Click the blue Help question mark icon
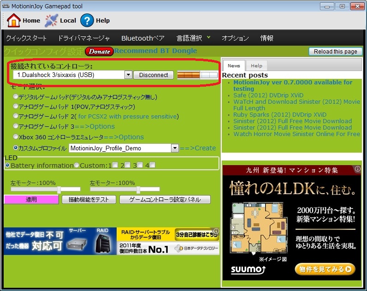Viewport: 367px width, 291px height. (x=87, y=20)
